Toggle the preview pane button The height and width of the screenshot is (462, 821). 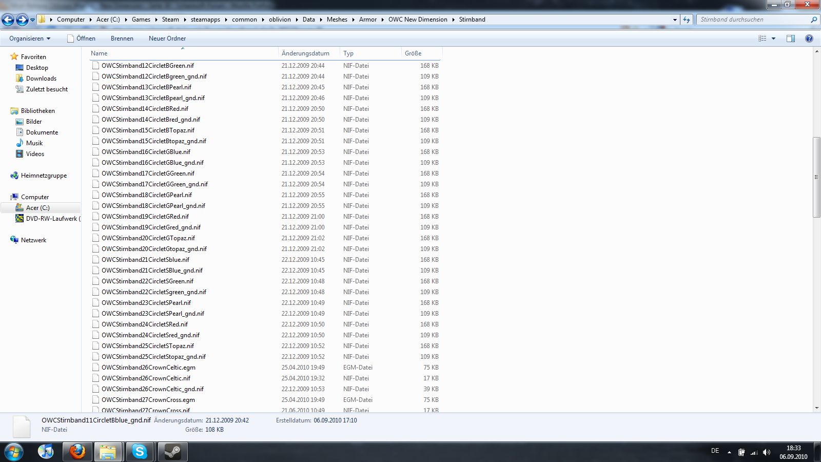tap(791, 38)
